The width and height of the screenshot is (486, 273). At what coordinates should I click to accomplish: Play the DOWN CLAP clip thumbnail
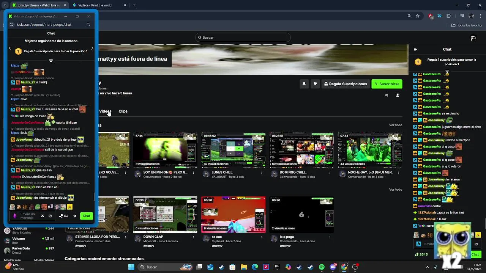(x=165, y=215)
